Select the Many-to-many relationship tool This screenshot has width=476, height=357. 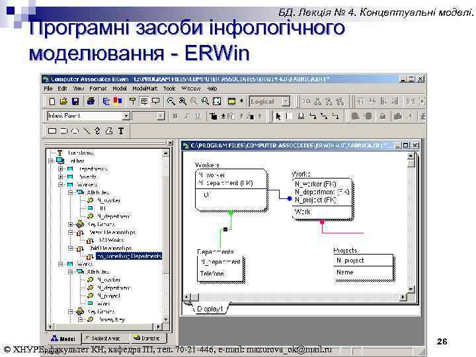click(x=324, y=116)
